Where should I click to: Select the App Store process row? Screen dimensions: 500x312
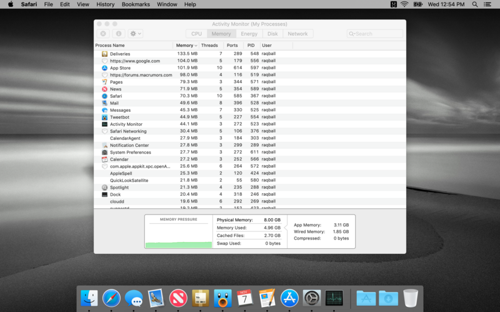coord(250,68)
